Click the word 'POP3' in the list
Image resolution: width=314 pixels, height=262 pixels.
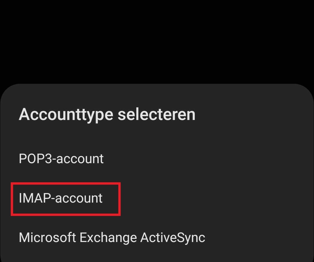pyautogui.click(x=35, y=159)
